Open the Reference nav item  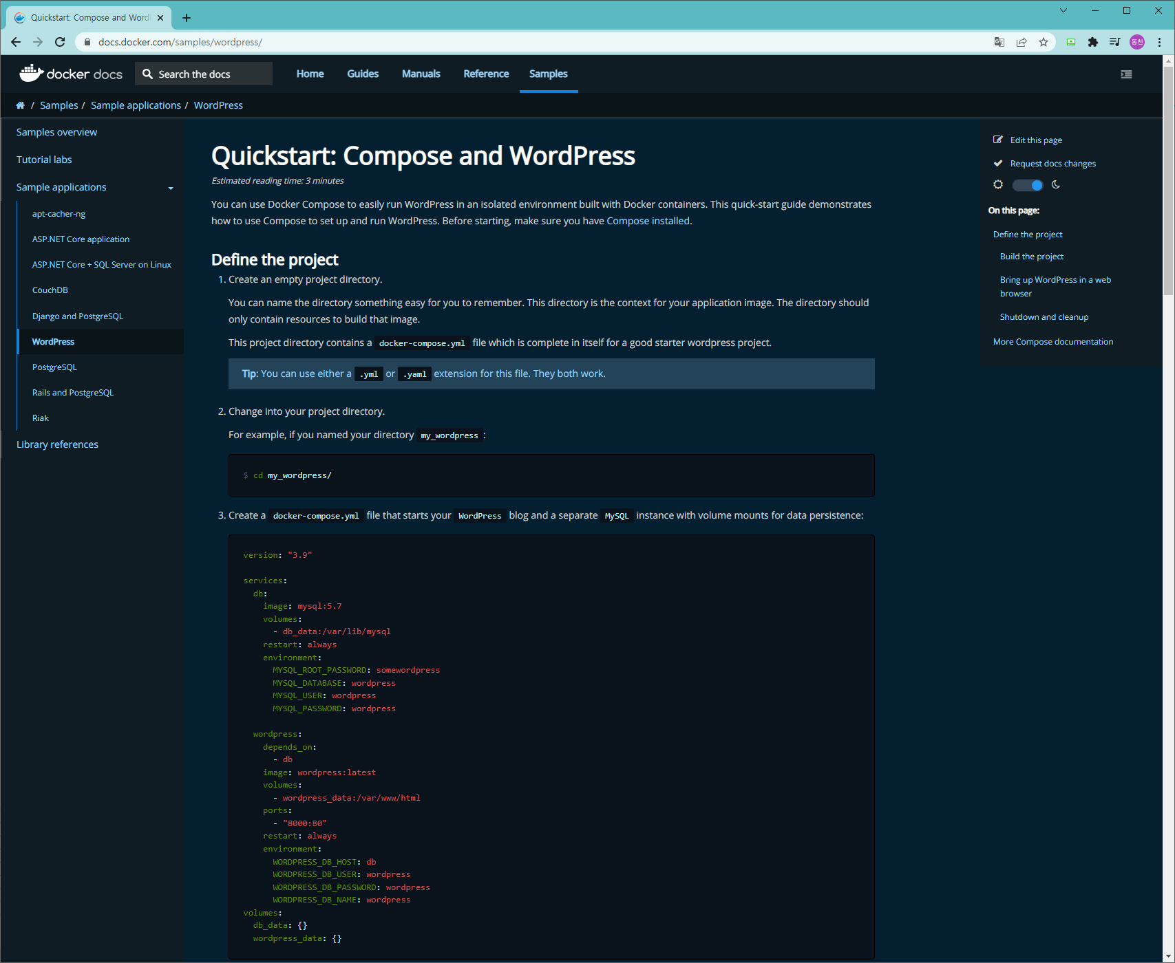(486, 74)
